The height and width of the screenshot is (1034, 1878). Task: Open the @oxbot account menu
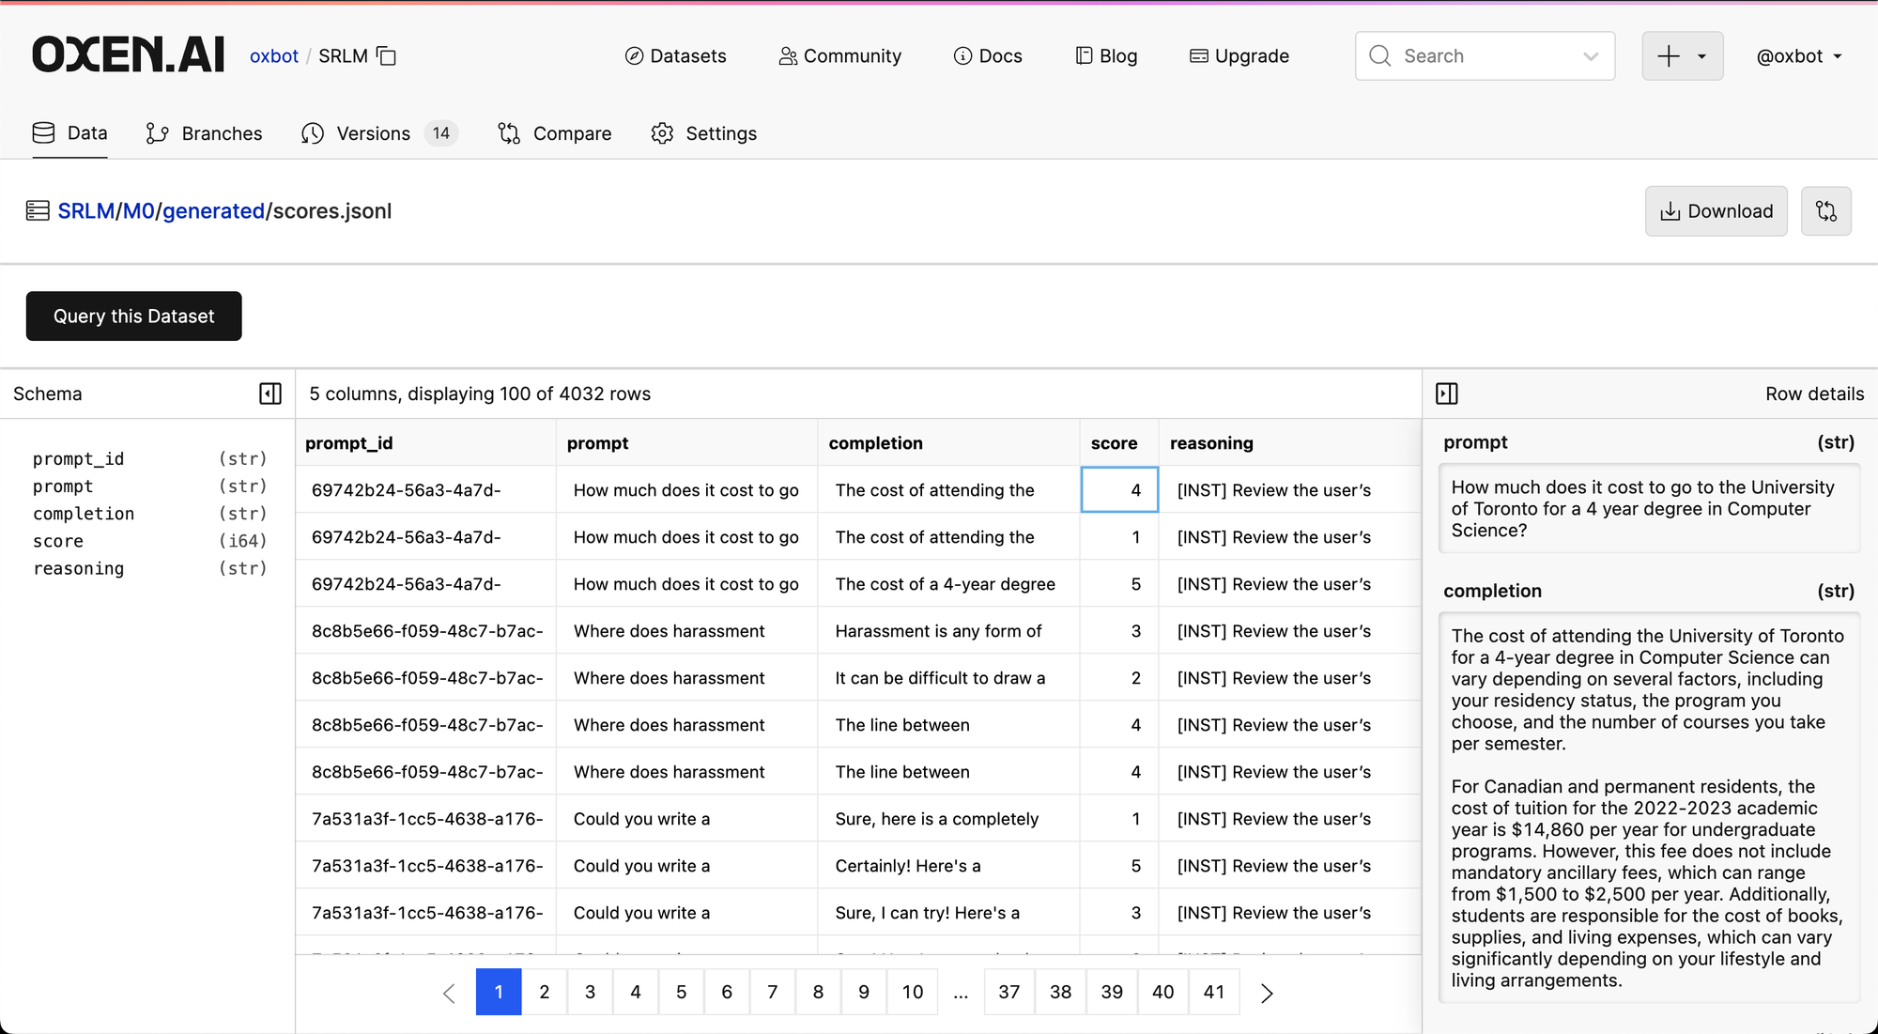(x=1799, y=56)
